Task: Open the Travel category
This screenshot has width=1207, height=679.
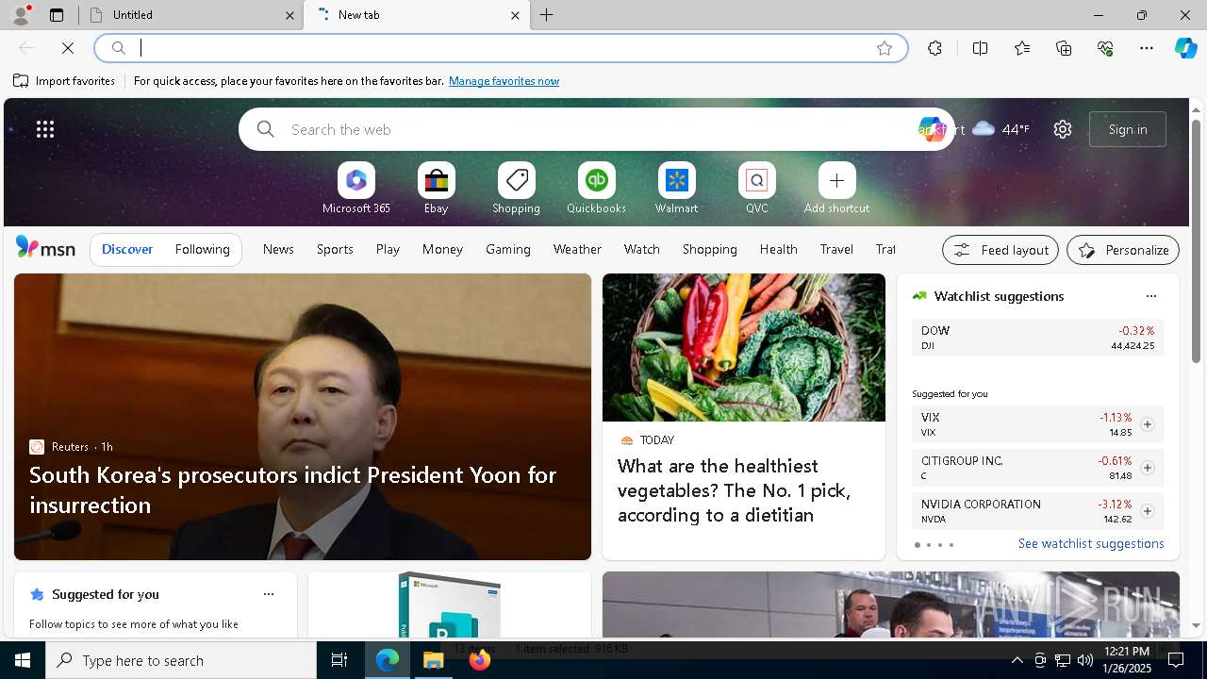Action: pyautogui.click(x=836, y=249)
